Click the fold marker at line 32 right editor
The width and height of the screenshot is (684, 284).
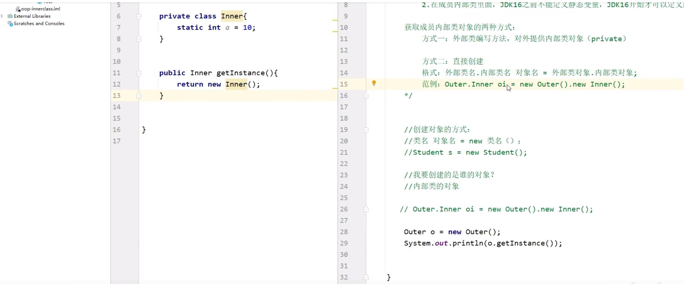pos(366,277)
